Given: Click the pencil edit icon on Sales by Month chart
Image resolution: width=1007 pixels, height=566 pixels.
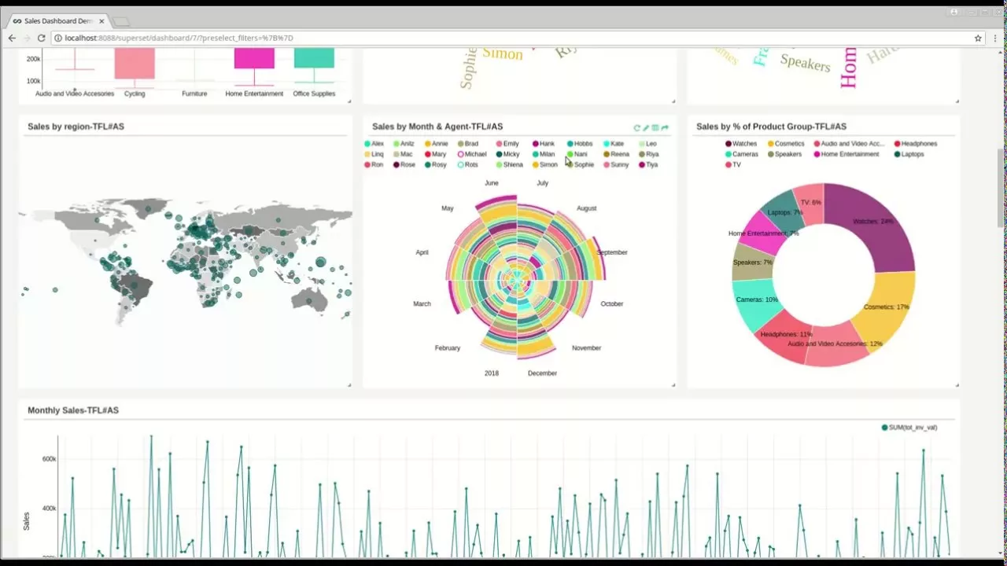Looking at the screenshot, I should [646, 127].
